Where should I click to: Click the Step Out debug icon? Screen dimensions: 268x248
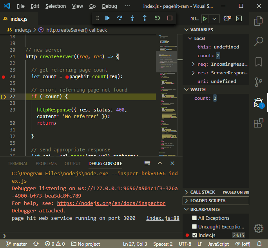(x=145, y=18)
